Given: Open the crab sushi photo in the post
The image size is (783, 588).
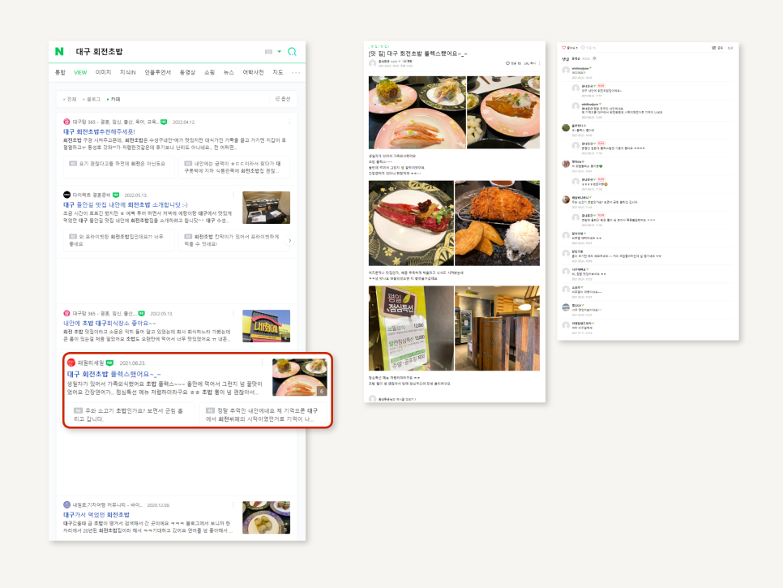Looking at the screenshot, I should 417,113.
